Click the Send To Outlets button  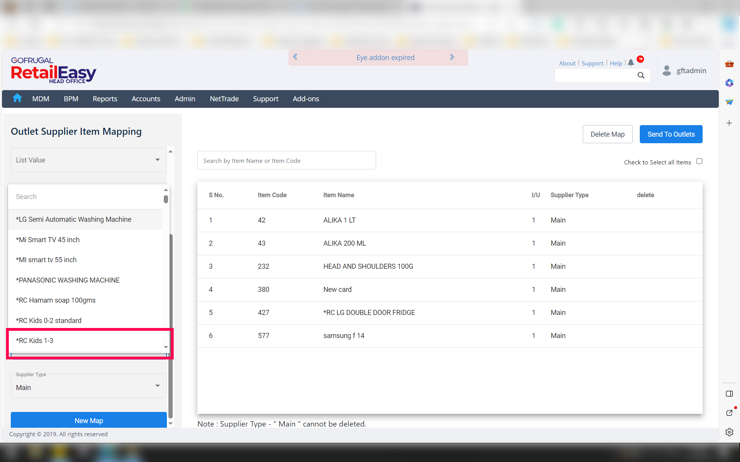(671, 134)
